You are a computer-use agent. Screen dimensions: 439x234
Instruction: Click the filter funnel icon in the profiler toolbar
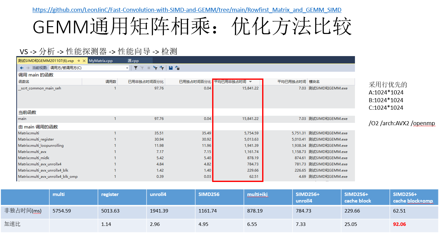click(136, 68)
